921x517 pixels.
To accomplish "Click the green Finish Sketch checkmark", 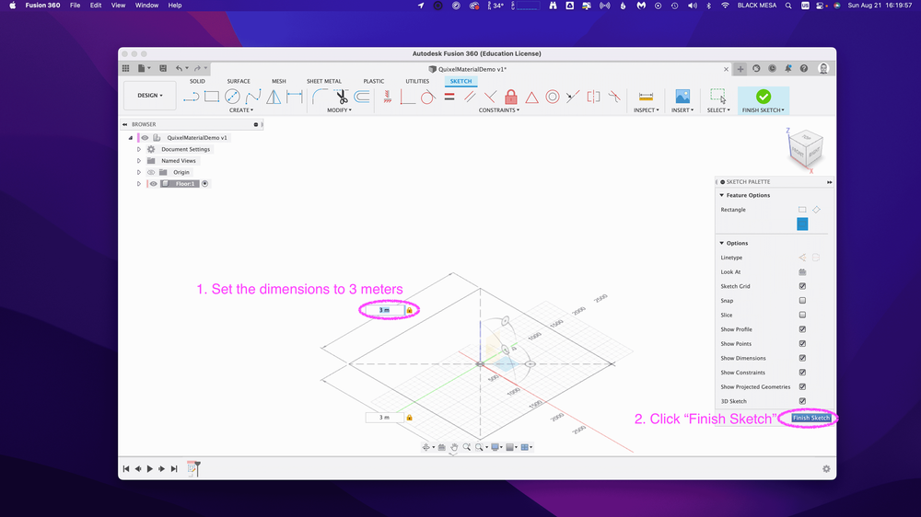I will (x=763, y=97).
